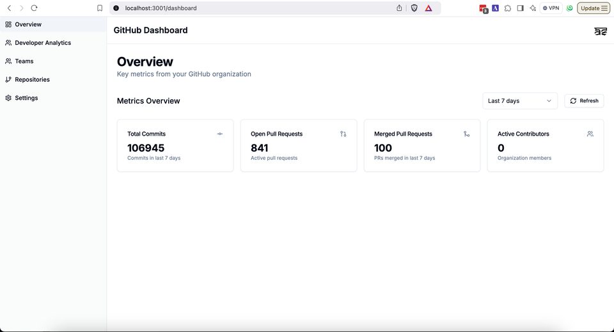This screenshot has height=332, width=614.
Task: Click the share icon in the address bar
Action: (399, 8)
